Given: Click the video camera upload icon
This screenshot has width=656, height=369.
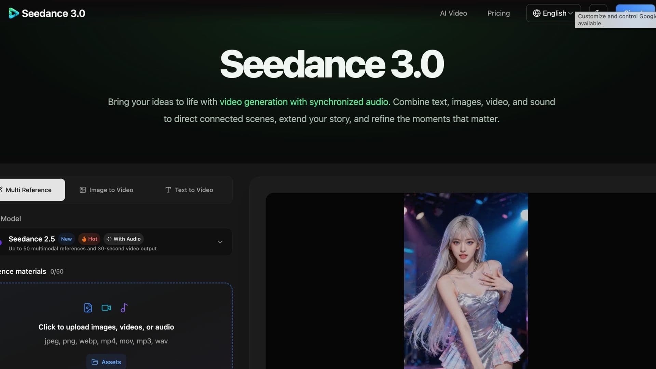Looking at the screenshot, I should click(x=106, y=308).
